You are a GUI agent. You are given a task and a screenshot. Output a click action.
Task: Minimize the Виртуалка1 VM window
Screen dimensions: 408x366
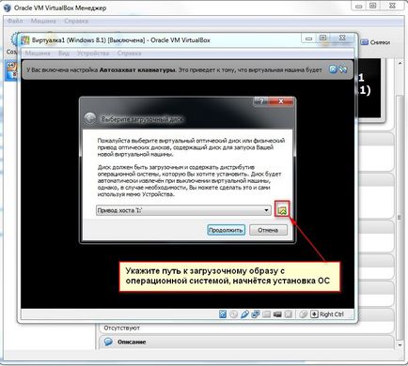click(309, 38)
